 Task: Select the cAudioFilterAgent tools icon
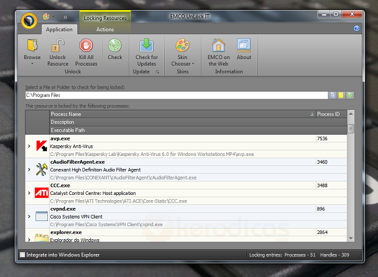point(41,170)
